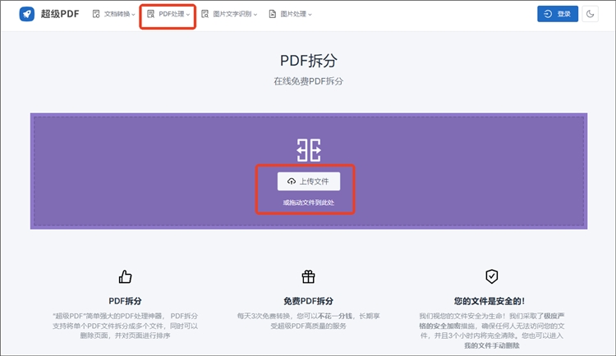Viewport: 616px width, 356px height.
Task: Click the icon beside 图片文字识别 in the navbar
Action: point(205,14)
